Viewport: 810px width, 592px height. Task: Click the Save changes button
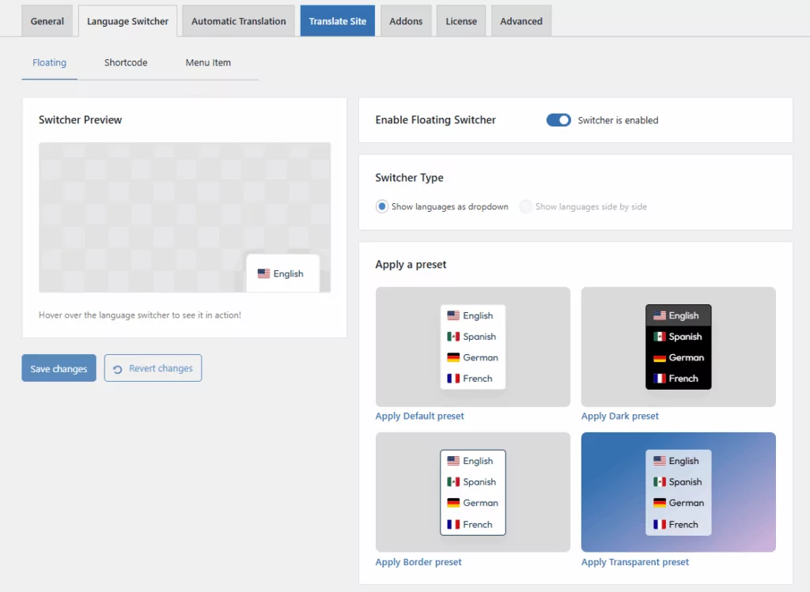59,368
